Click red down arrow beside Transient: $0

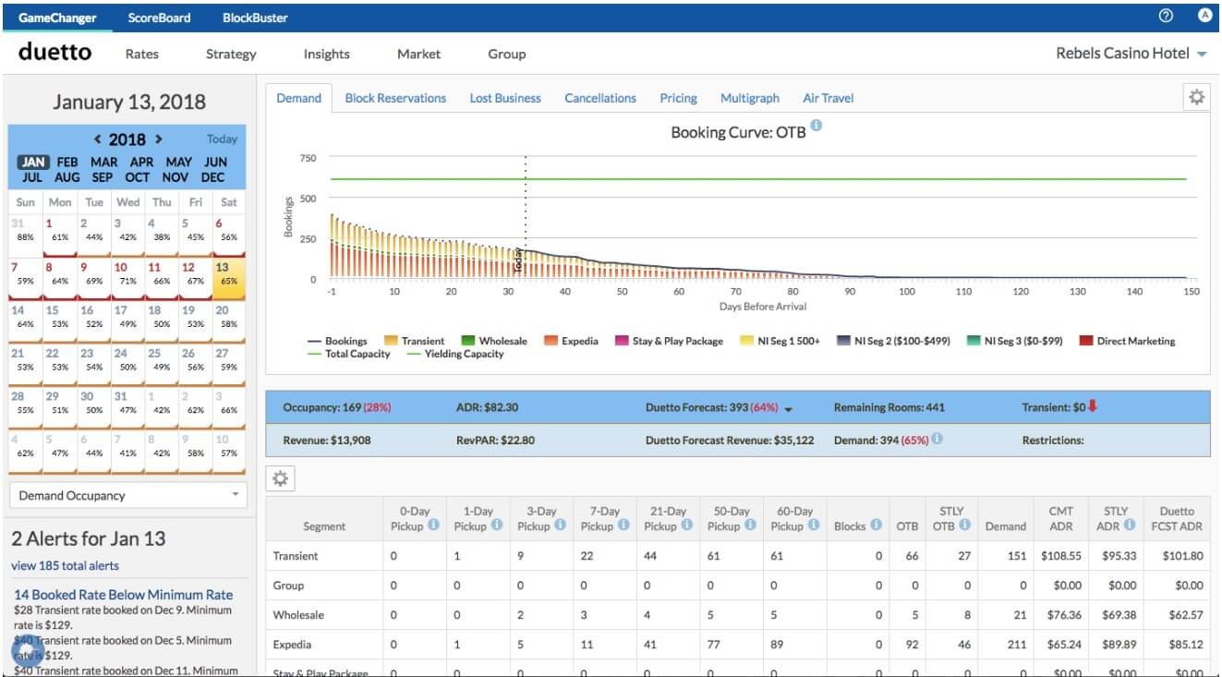coord(1093,406)
